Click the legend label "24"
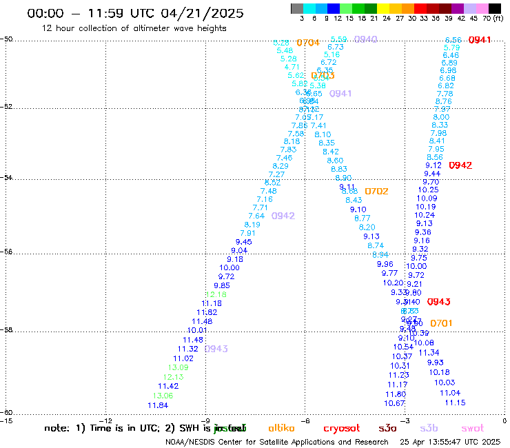Viewport: 510px width, 448px height. click(x=387, y=19)
